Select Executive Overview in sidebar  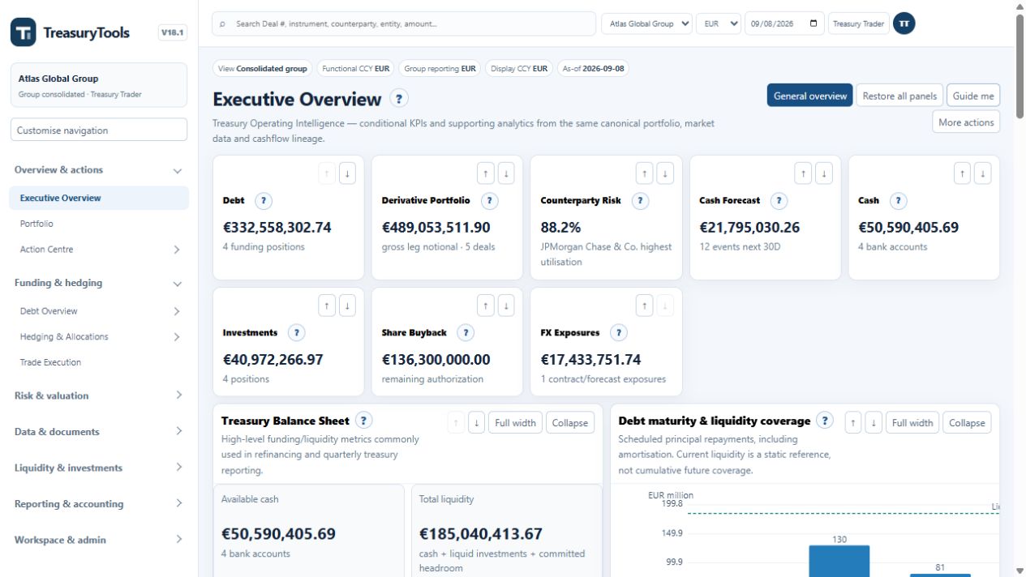point(99,198)
